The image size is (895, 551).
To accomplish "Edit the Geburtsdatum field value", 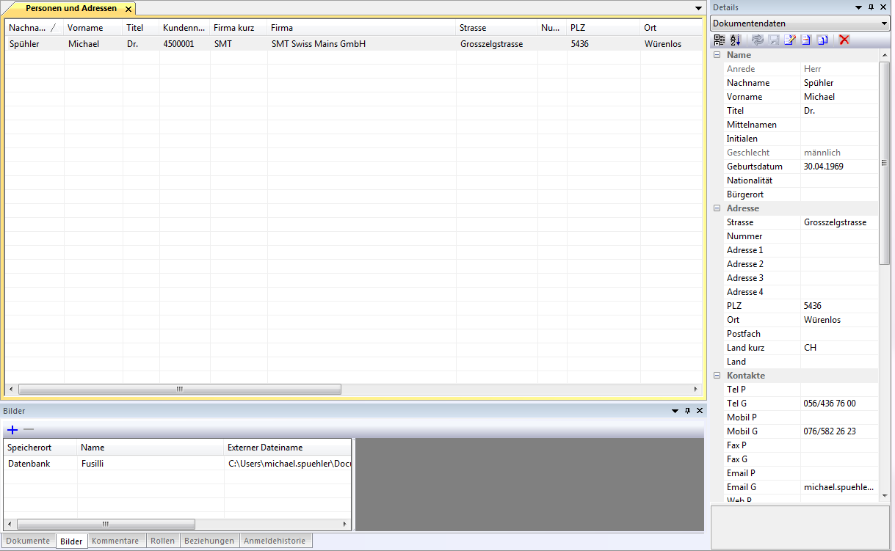I will (x=838, y=167).
